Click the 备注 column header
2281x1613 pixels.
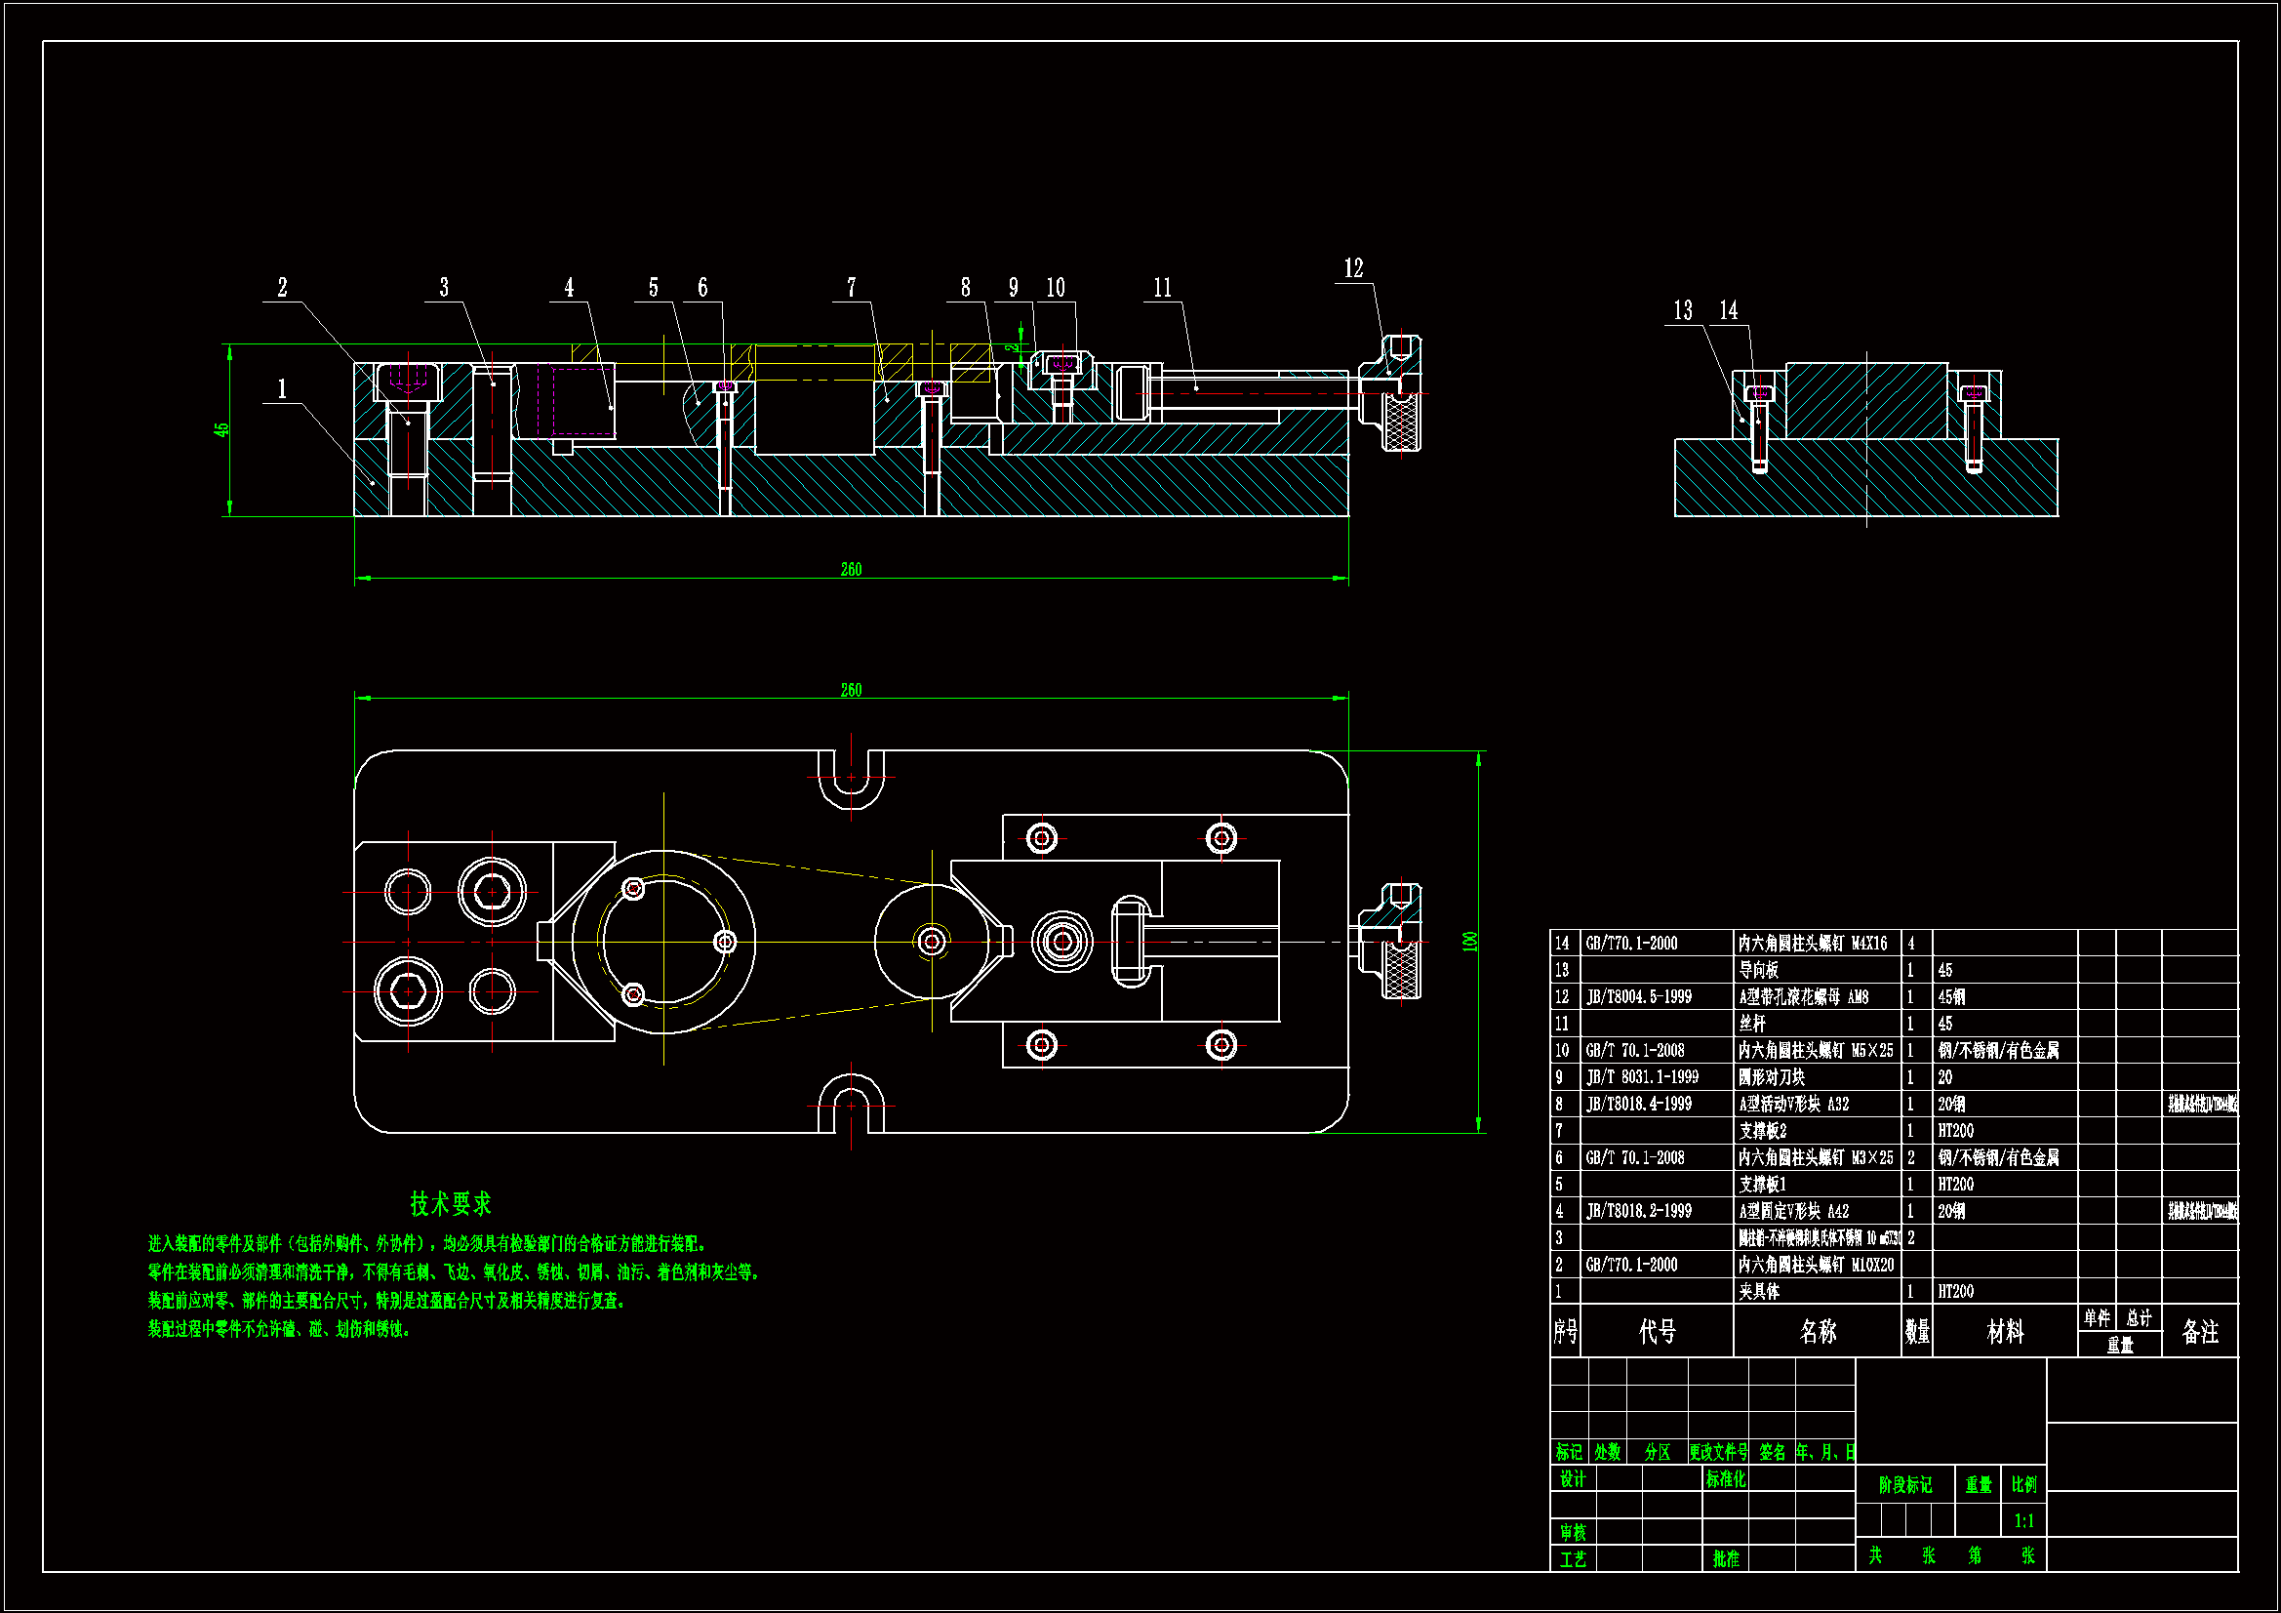tap(2199, 1332)
